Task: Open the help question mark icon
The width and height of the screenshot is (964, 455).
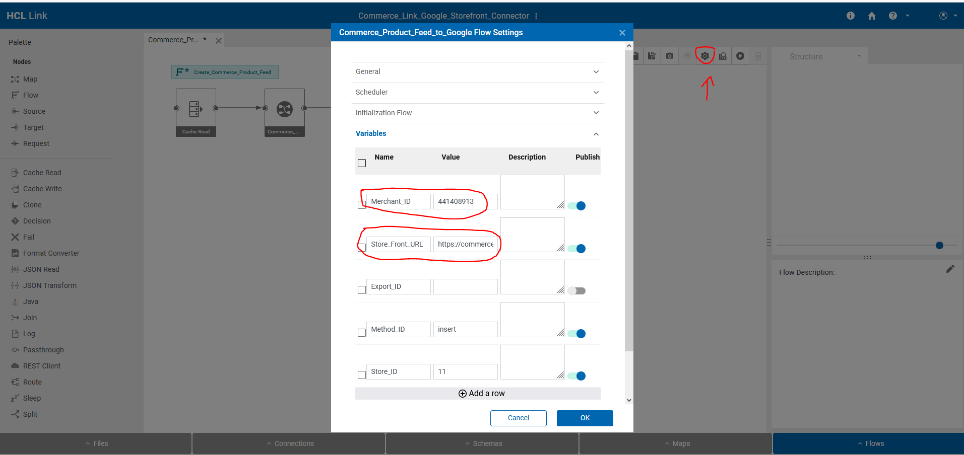Action: [x=893, y=16]
